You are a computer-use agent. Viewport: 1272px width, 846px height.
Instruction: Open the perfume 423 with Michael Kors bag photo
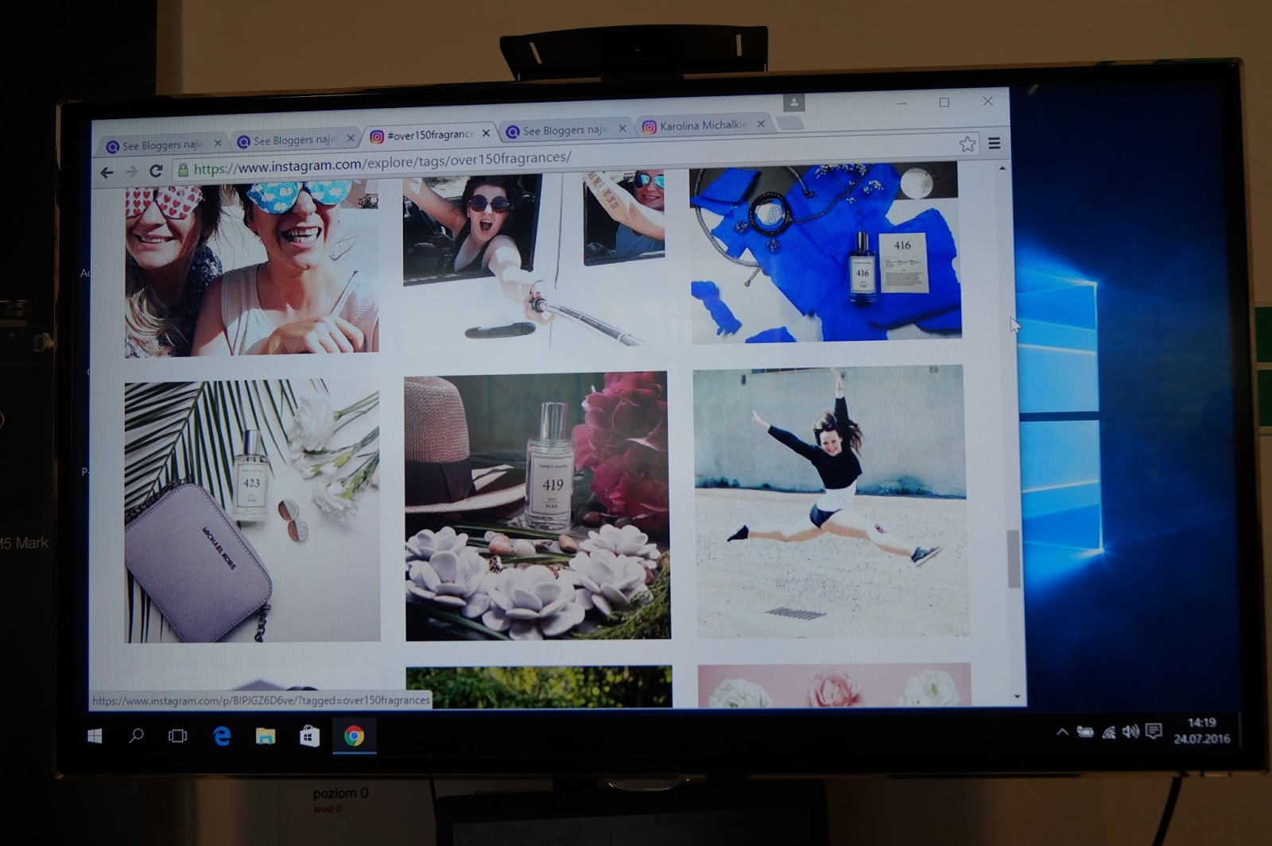click(252, 510)
